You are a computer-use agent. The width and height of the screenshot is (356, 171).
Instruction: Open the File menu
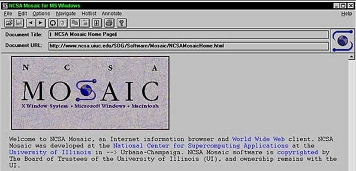tap(8, 14)
